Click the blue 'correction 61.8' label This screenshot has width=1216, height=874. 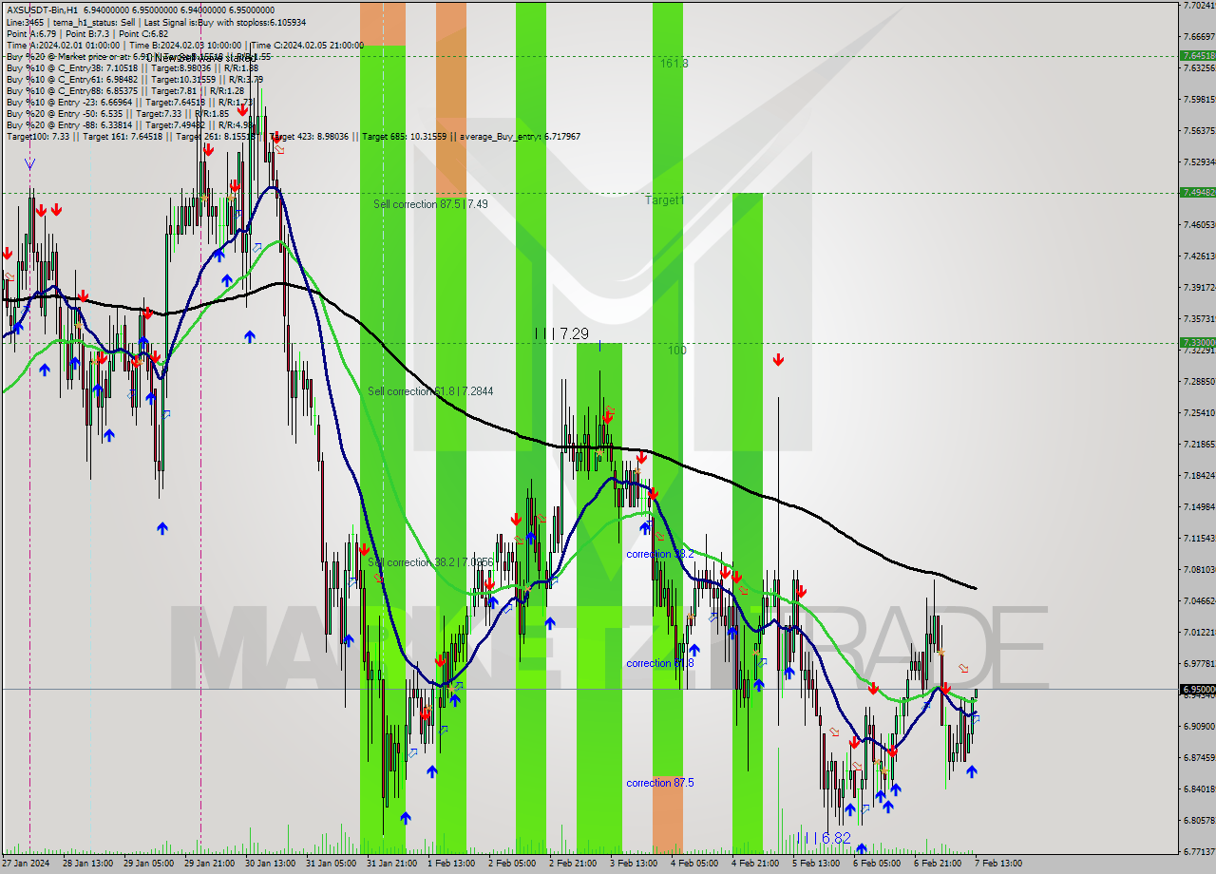click(x=659, y=663)
